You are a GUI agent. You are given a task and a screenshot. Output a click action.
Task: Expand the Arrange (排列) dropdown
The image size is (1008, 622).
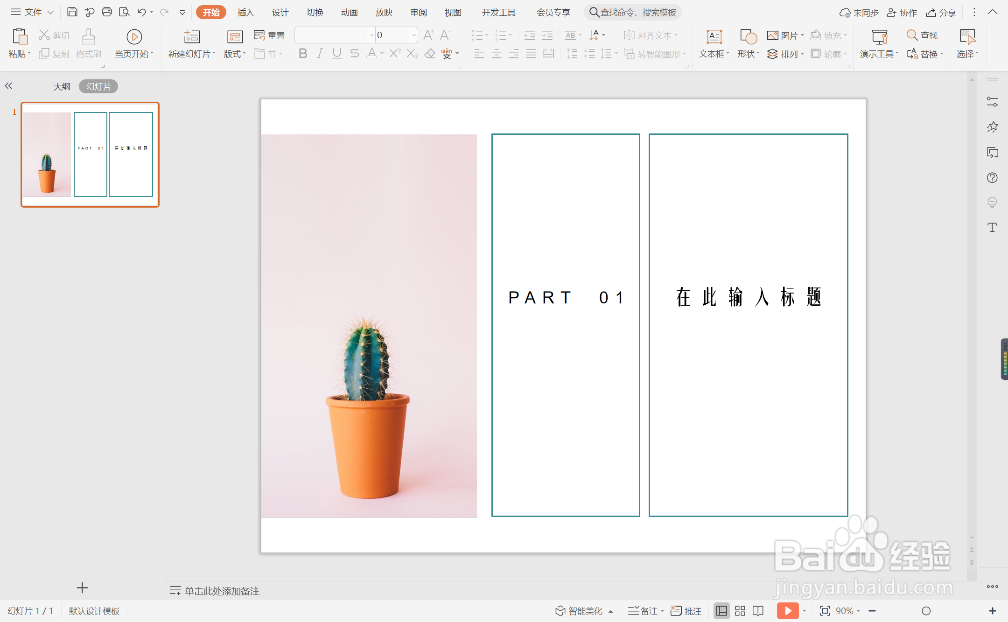point(803,54)
